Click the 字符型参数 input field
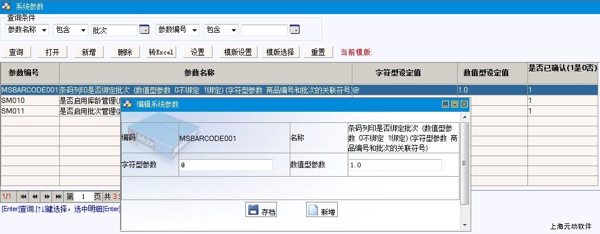The width and height of the screenshot is (600, 234). [x=226, y=165]
